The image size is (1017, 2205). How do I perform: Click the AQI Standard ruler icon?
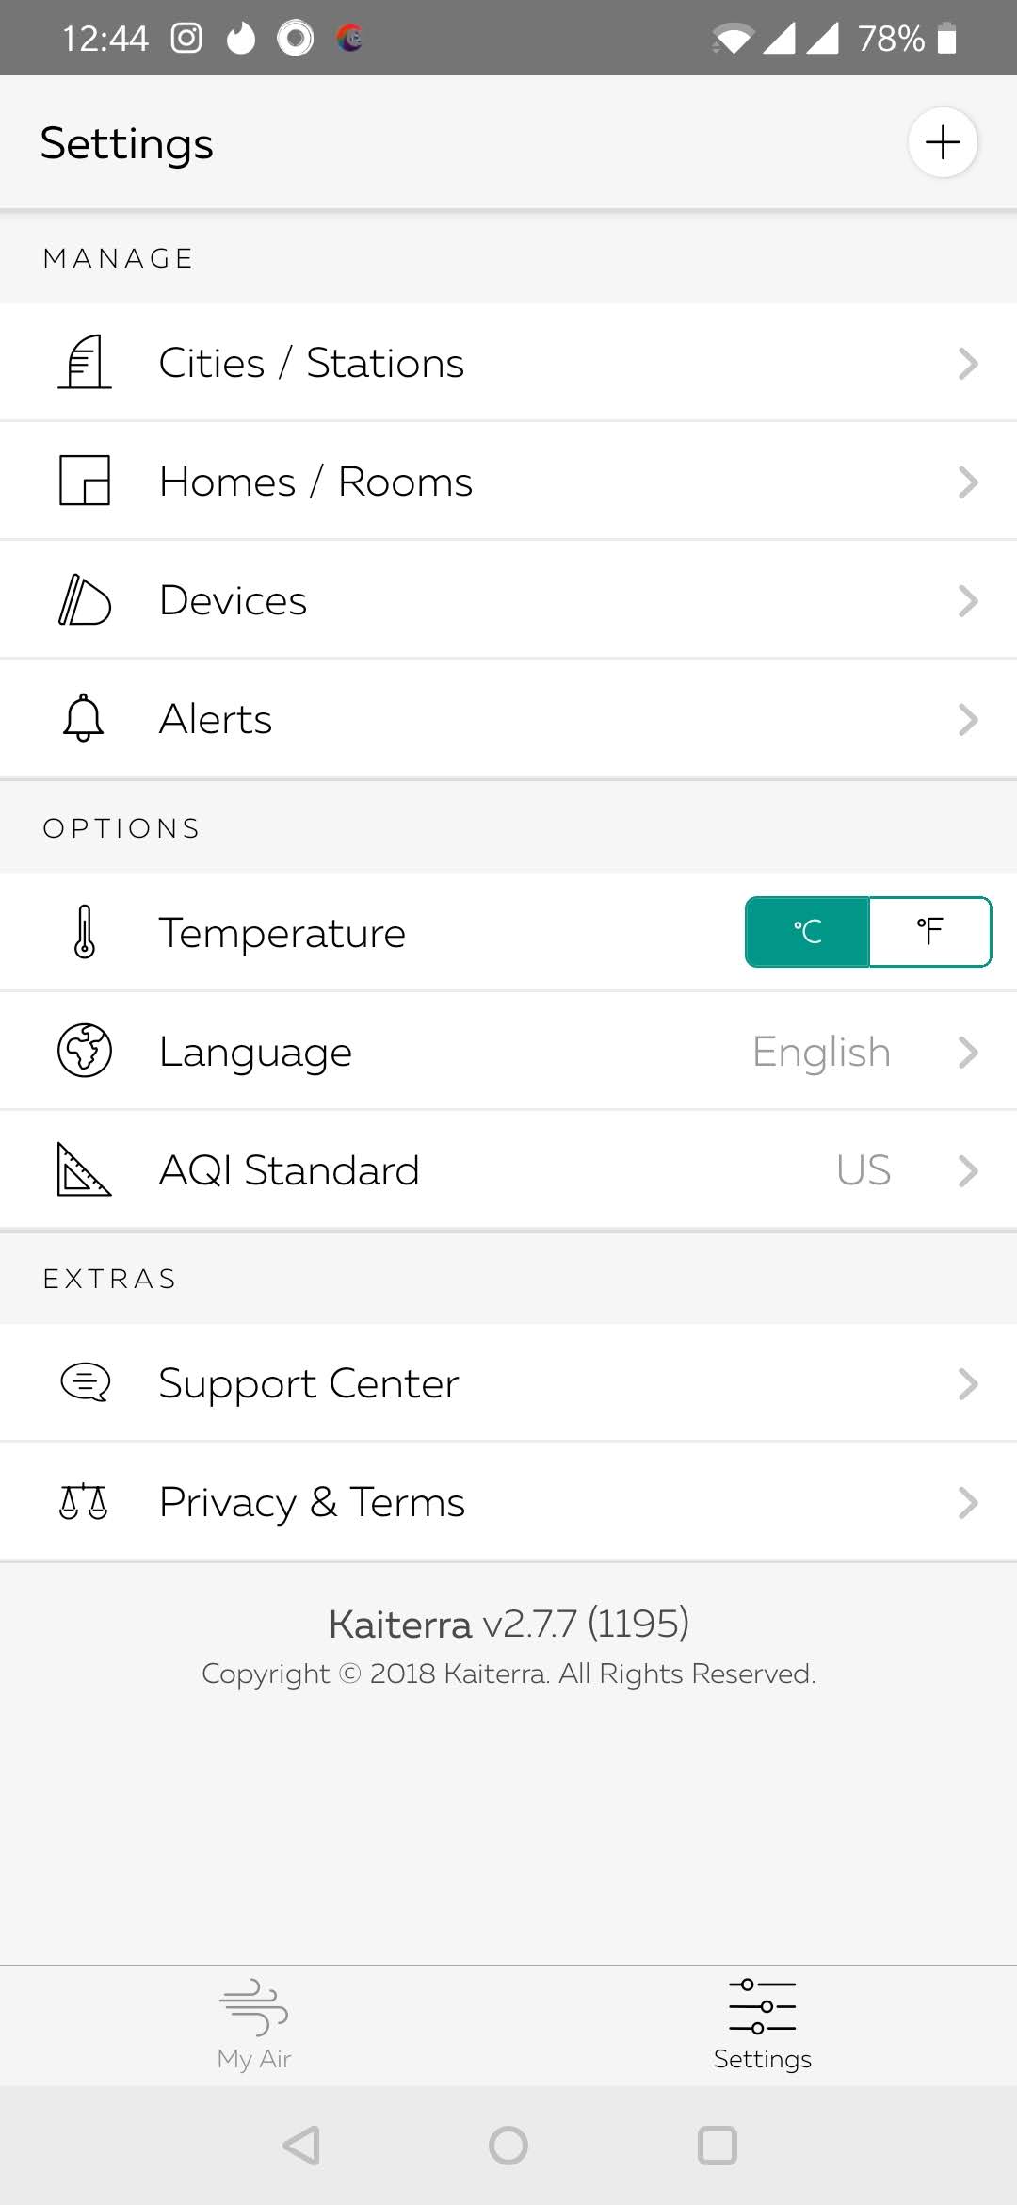coord(84,1169)
